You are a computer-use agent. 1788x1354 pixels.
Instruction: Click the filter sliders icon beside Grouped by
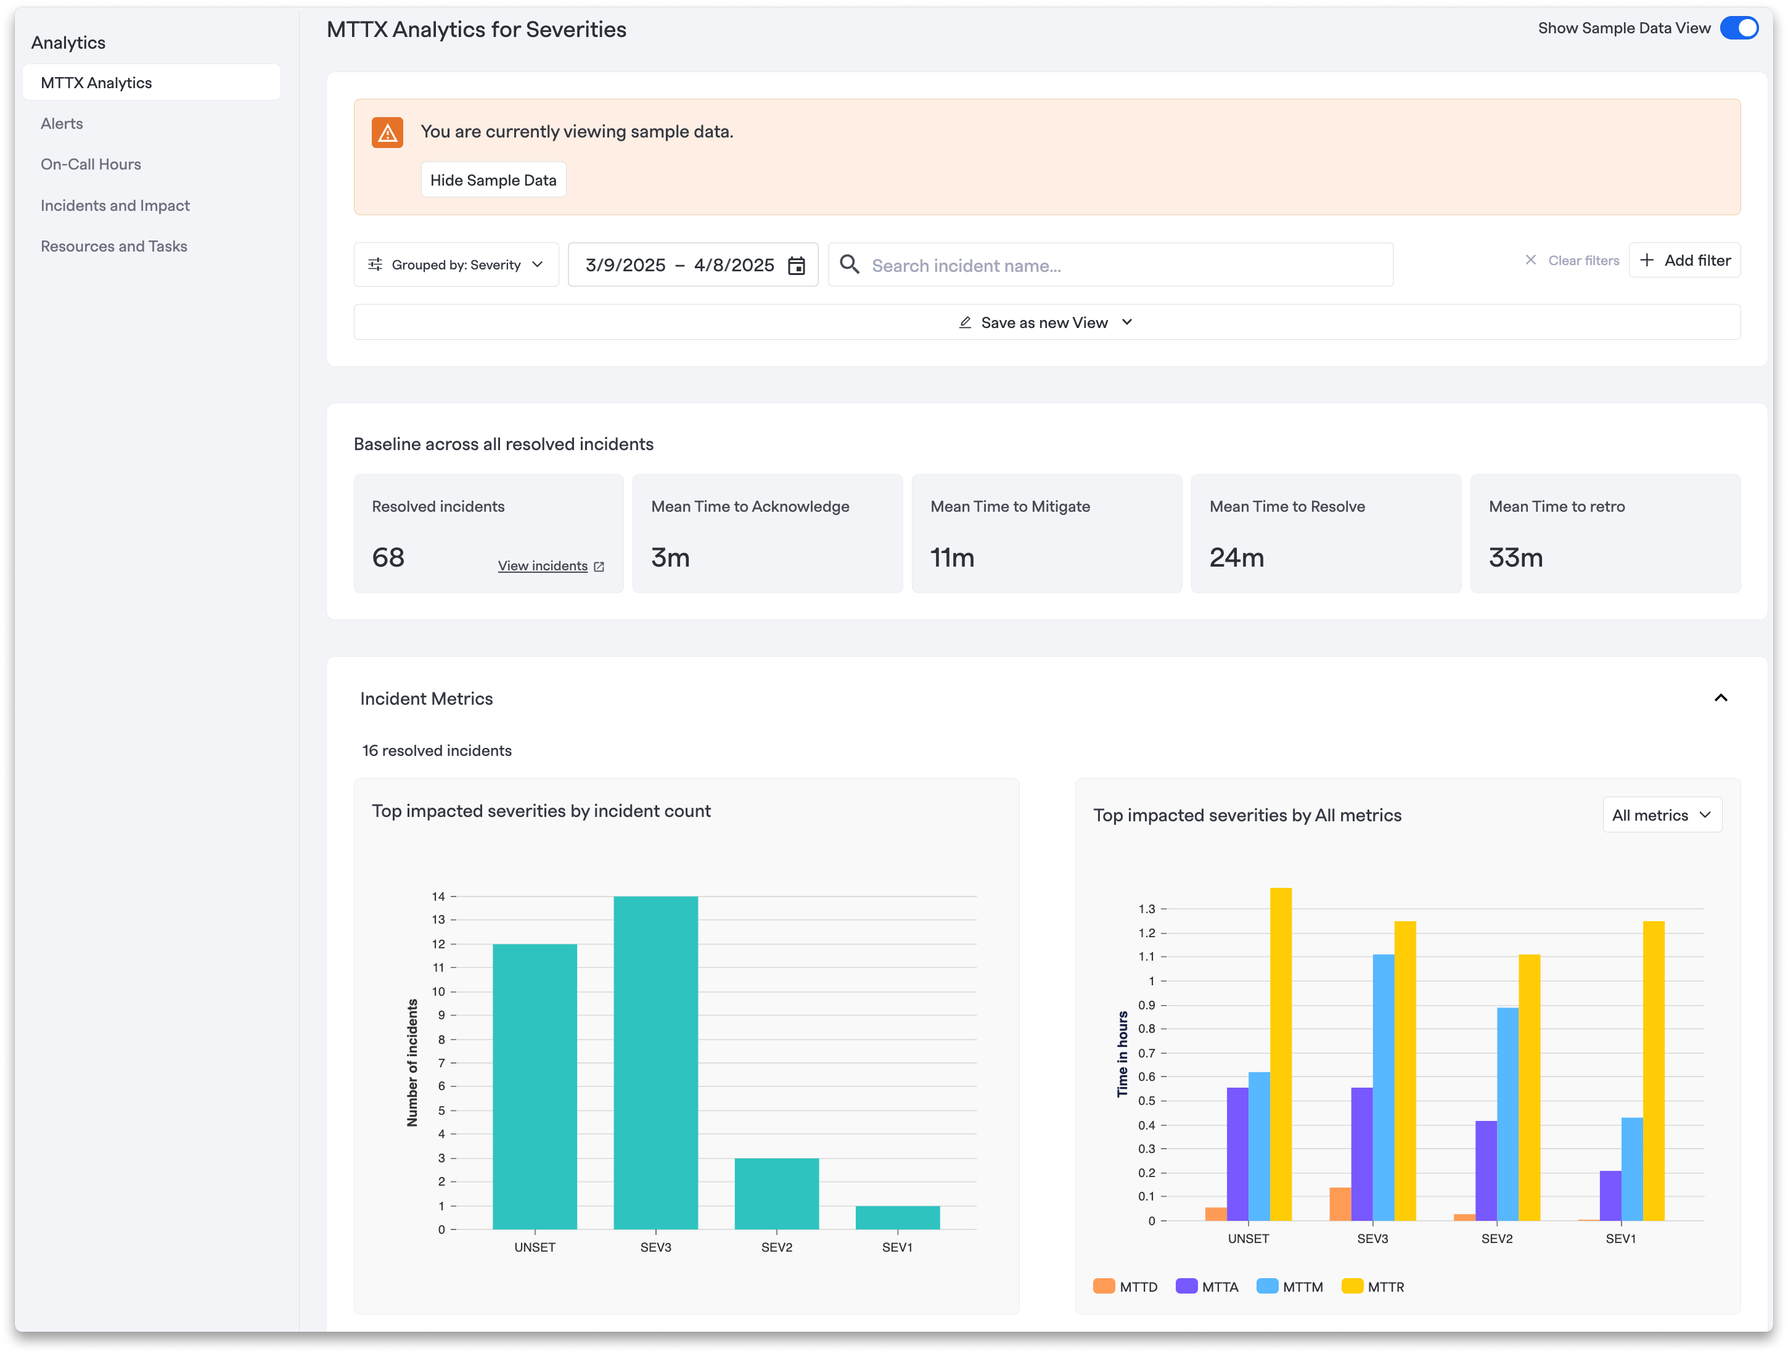tap(375, 265)
